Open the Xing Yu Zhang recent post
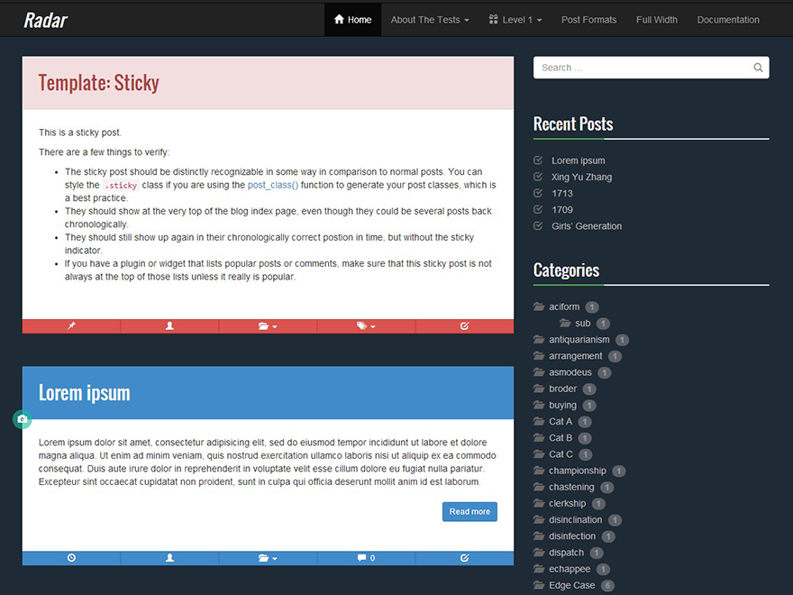The image size is (793, 595). click(x=581, y=177)
